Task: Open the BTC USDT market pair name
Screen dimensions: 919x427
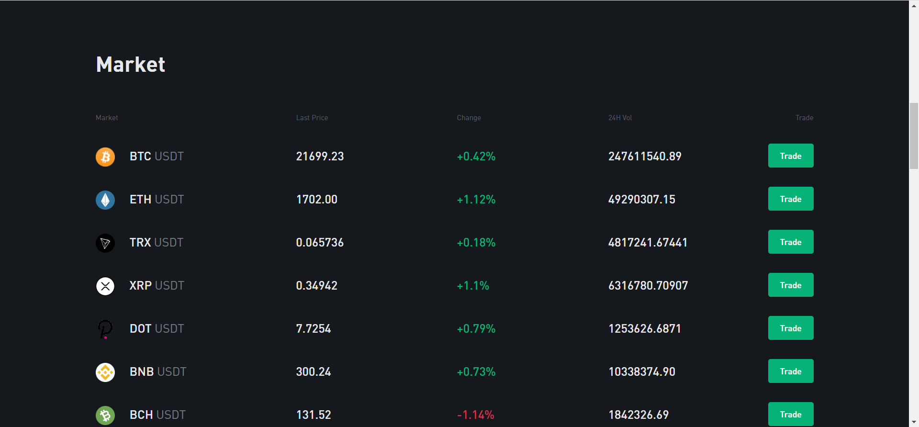Action: pos(157,157)
